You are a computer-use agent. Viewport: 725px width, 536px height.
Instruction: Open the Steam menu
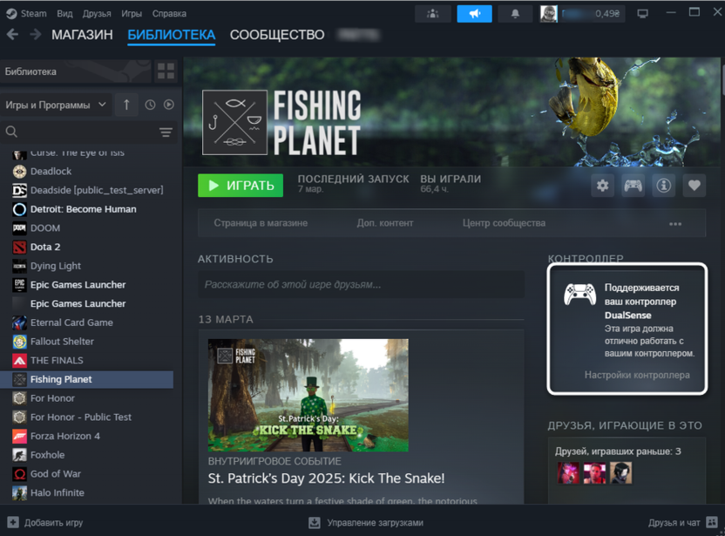pos(33,14)
